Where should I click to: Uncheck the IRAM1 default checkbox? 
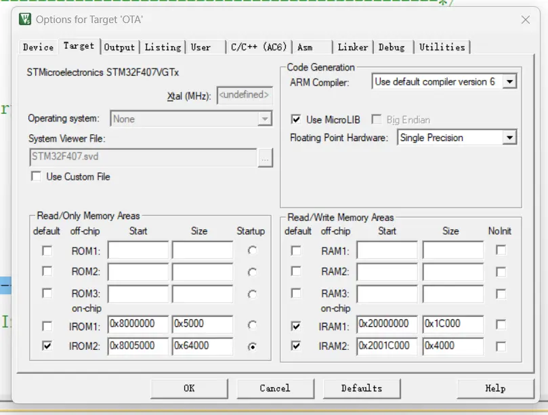pyautogui.click(x=296, y=326)
